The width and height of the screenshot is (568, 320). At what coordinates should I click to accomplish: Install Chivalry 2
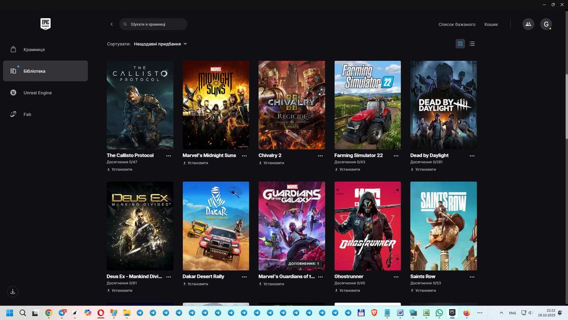tap(272, 163)
